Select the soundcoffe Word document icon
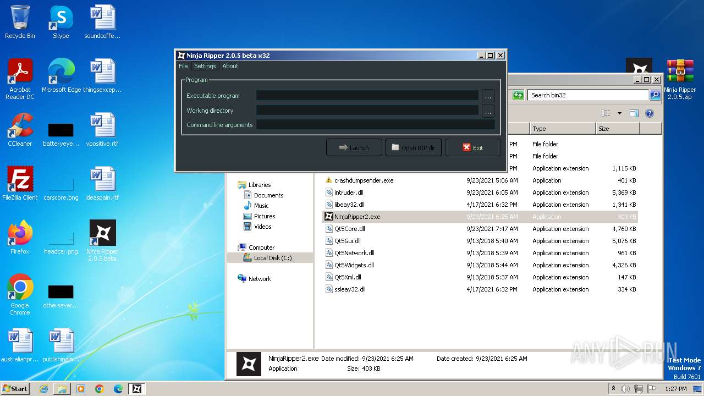 point(102,22)
